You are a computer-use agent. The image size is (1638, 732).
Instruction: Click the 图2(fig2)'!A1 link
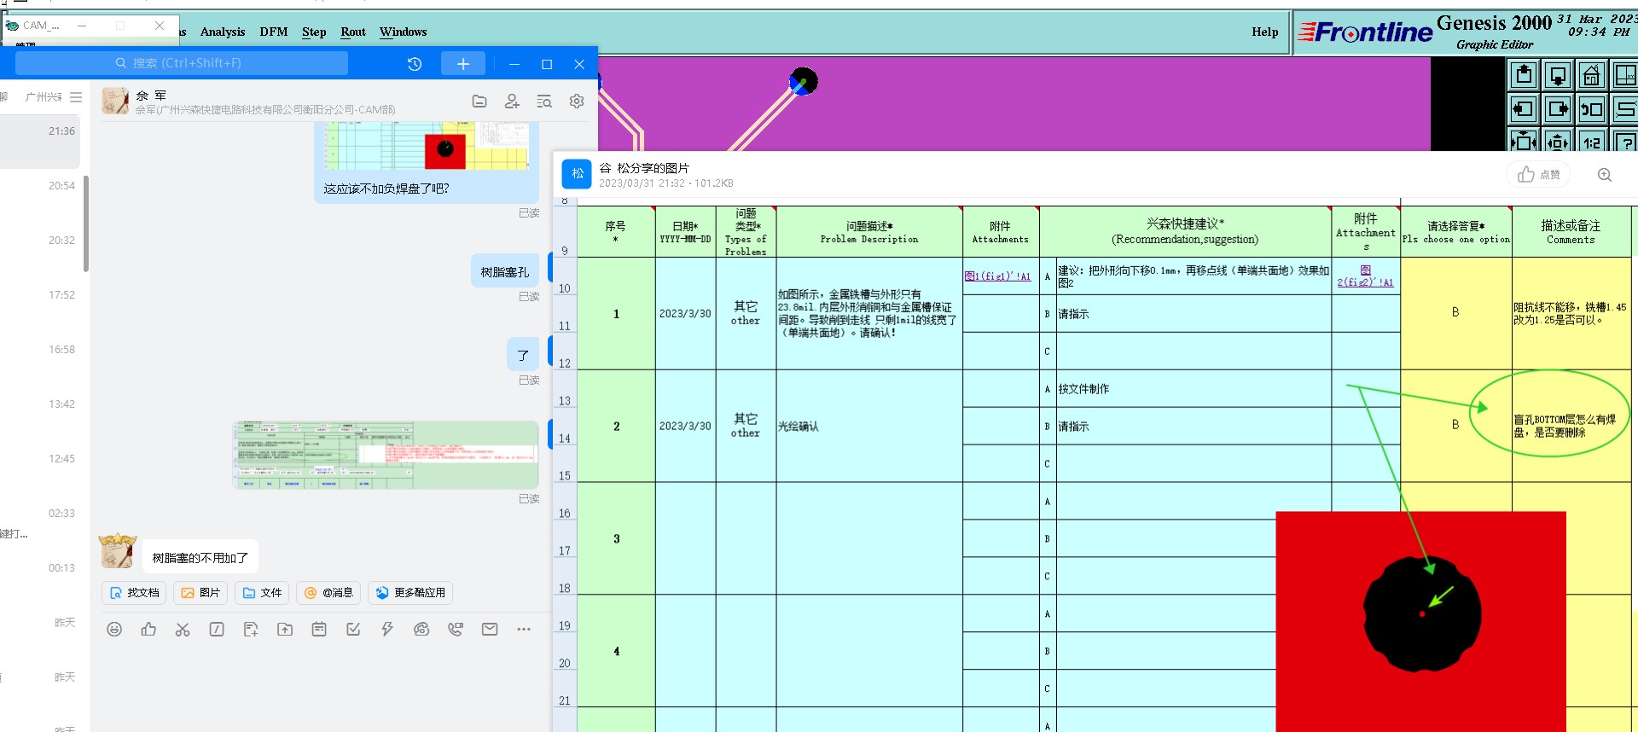tap(1365, 276)
